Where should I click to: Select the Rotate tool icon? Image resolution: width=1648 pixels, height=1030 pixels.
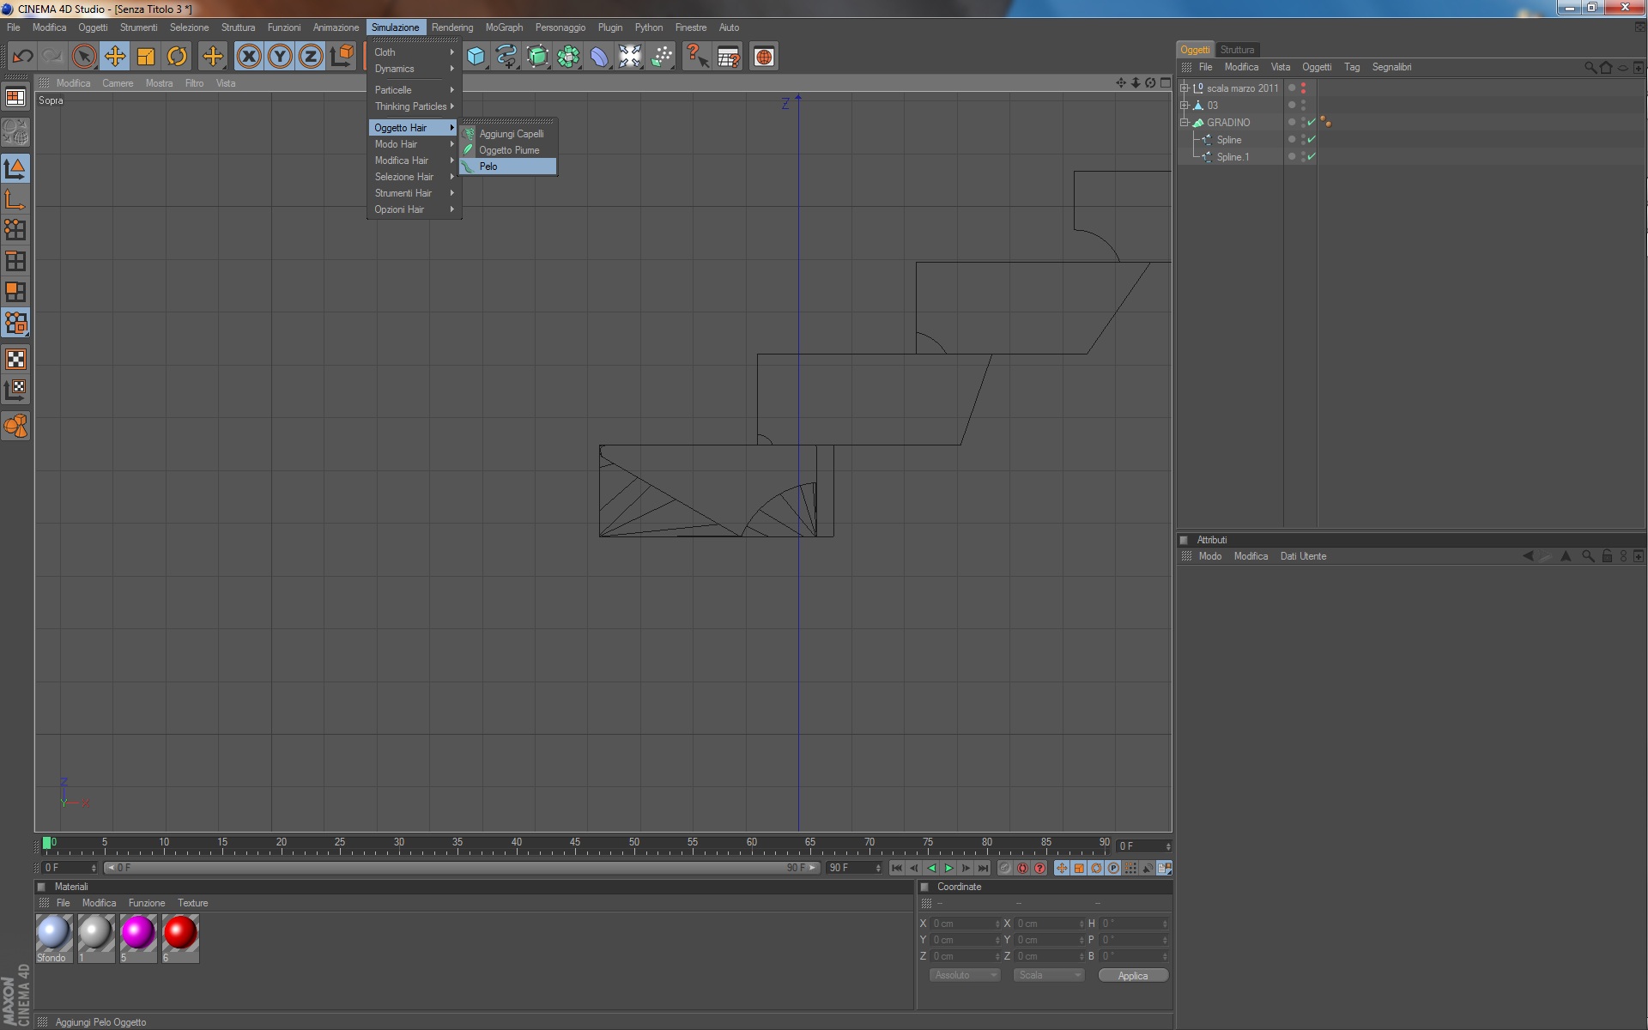pos(177,57)
